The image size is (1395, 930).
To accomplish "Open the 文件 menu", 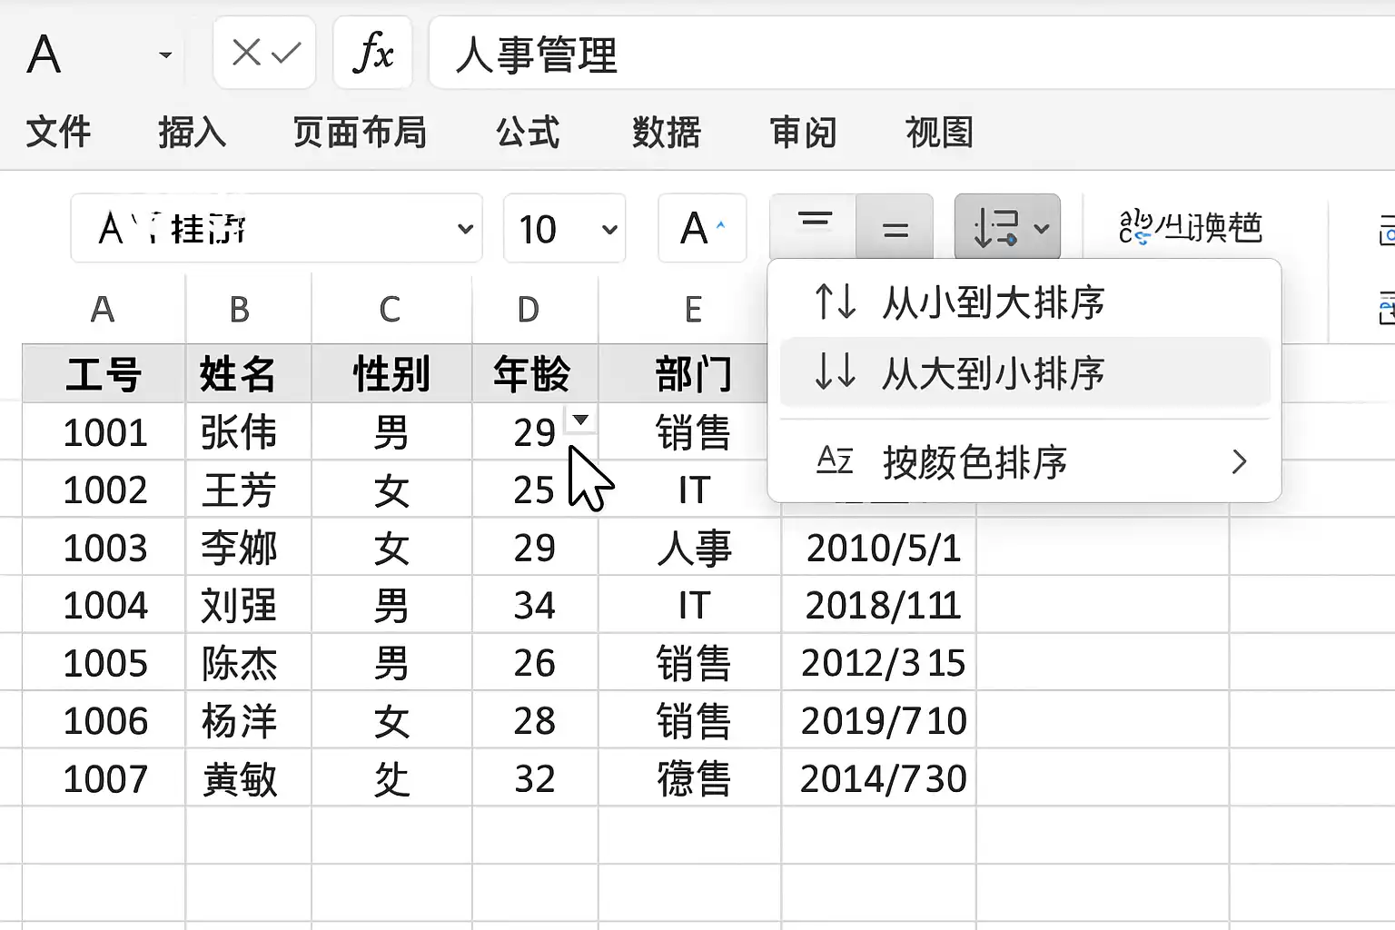I will point(58,132).
